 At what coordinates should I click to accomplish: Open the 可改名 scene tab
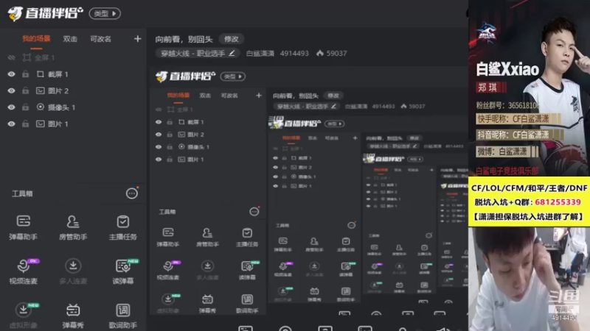tap(100, 39)
